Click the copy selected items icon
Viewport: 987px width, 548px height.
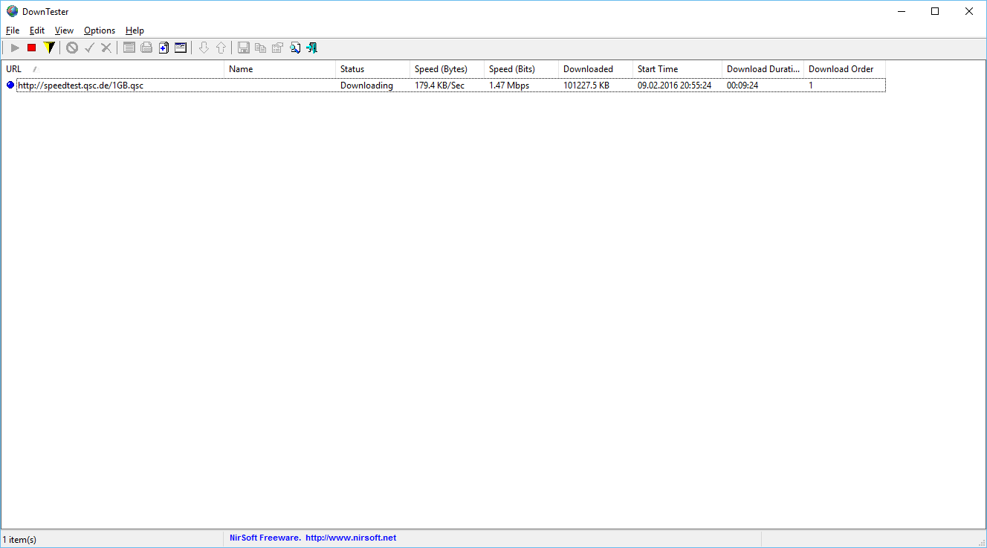click(260, 48)
